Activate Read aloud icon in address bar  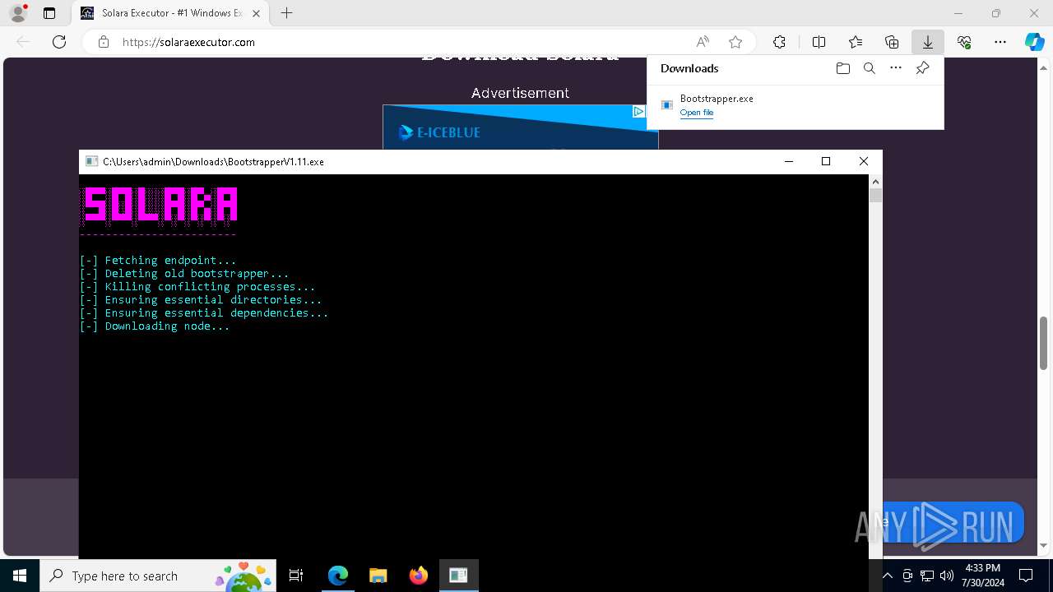(x=703, y=42)
